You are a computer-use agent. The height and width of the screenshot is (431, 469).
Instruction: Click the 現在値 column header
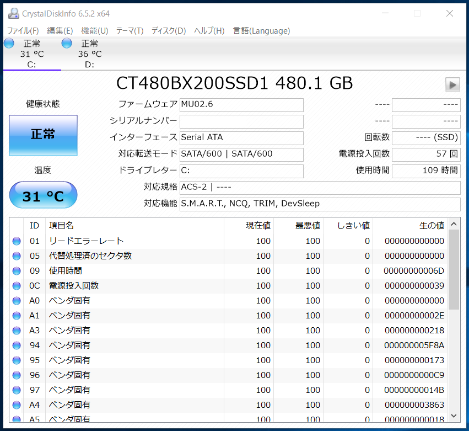pos(249,226)
